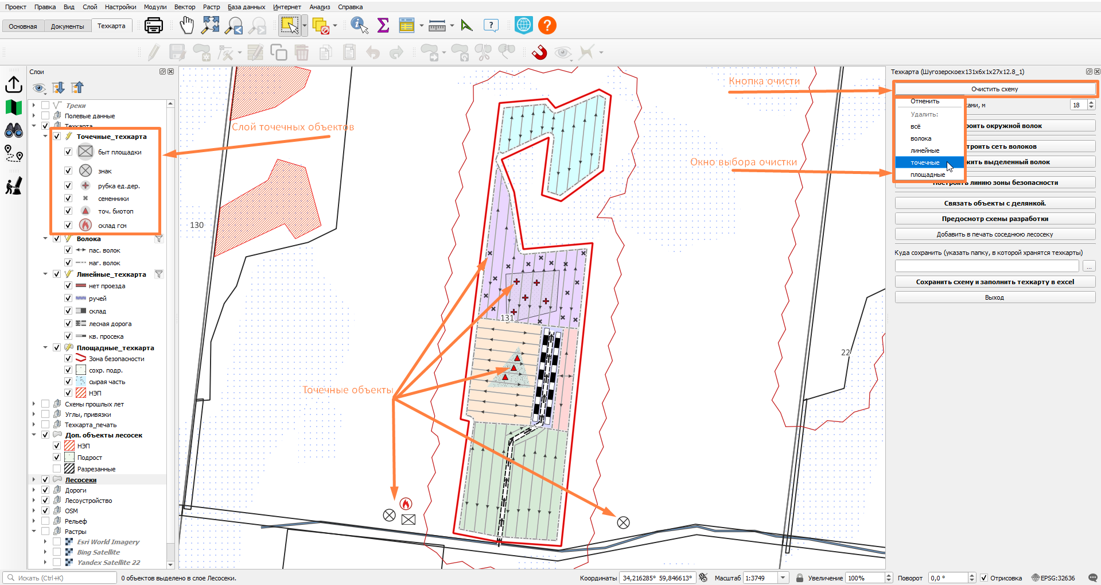Expand the 'Дороги' layer group
The width and height of the screenshot is (1101, 585).
pyautogui.click(x=34, y=490)
